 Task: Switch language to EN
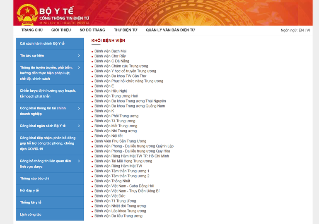301,30
